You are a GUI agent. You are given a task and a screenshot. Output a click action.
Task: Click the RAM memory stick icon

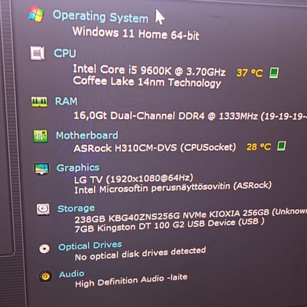pyautogui.click(x=39, y=102)
